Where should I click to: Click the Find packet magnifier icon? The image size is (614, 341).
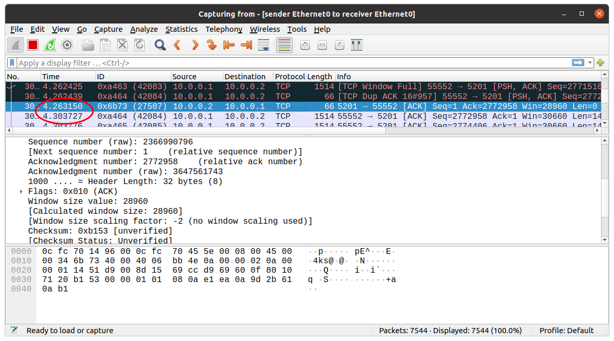160,45
